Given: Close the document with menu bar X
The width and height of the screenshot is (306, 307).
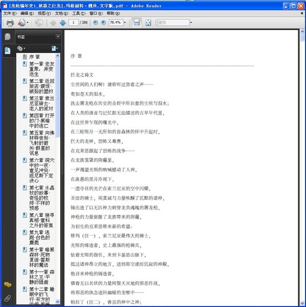Looking at the screenshot, I should pos(302,13).
